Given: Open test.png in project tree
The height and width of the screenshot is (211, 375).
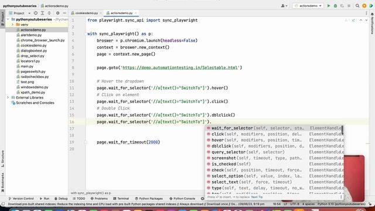Looking at the screenshot, I should 27,82.
